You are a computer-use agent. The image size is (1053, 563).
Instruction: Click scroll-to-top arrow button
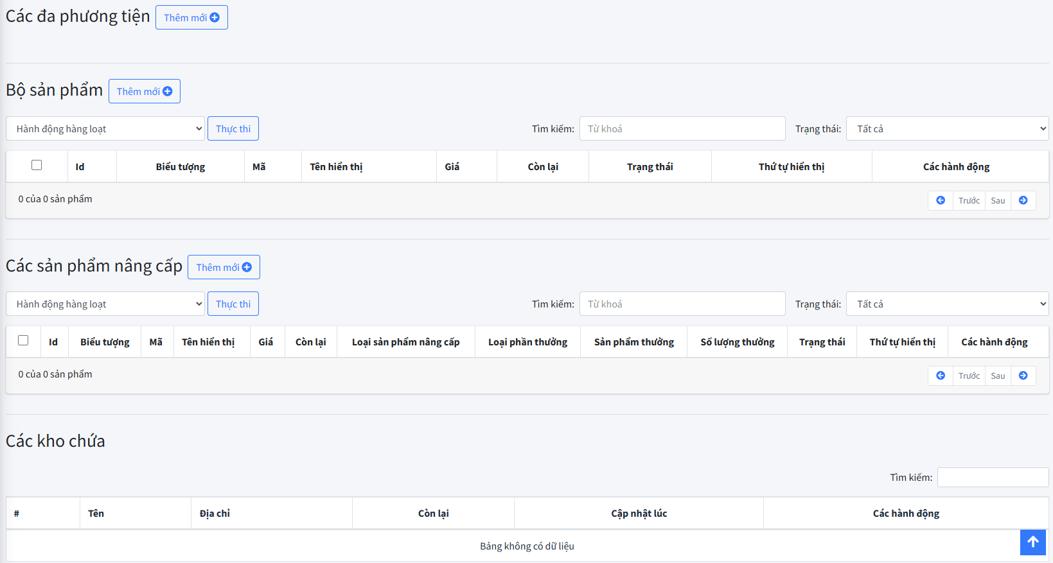[1032, 542]
